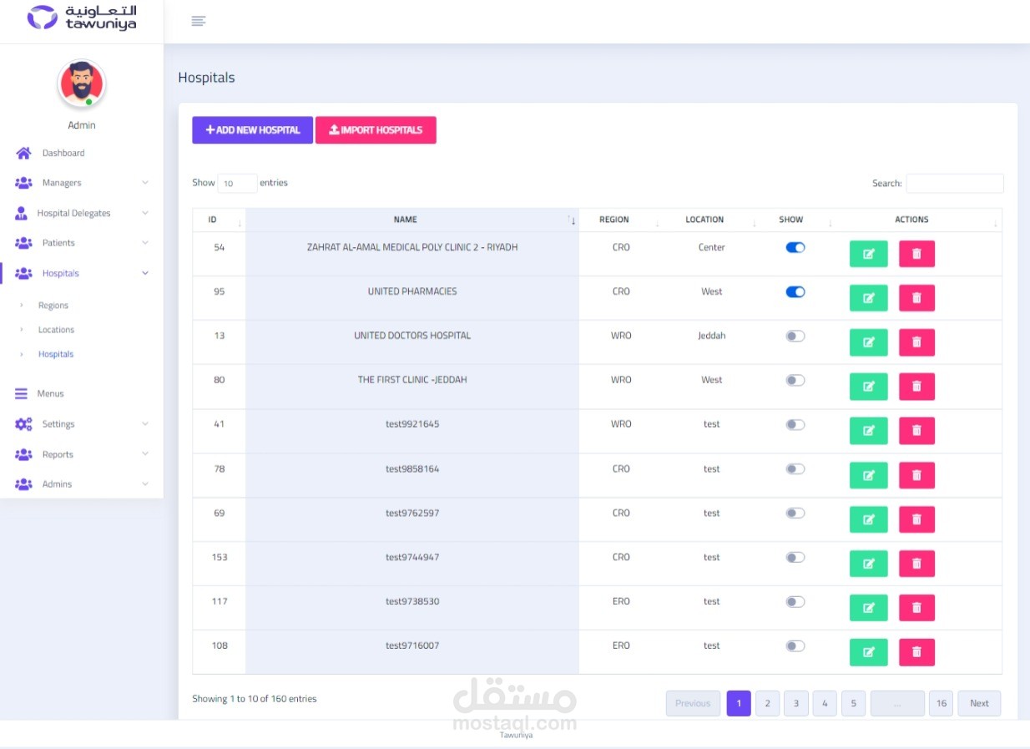Click ADD NEW HOSPITAL button
Screen dimensions: 1030x749
point(252,130)
